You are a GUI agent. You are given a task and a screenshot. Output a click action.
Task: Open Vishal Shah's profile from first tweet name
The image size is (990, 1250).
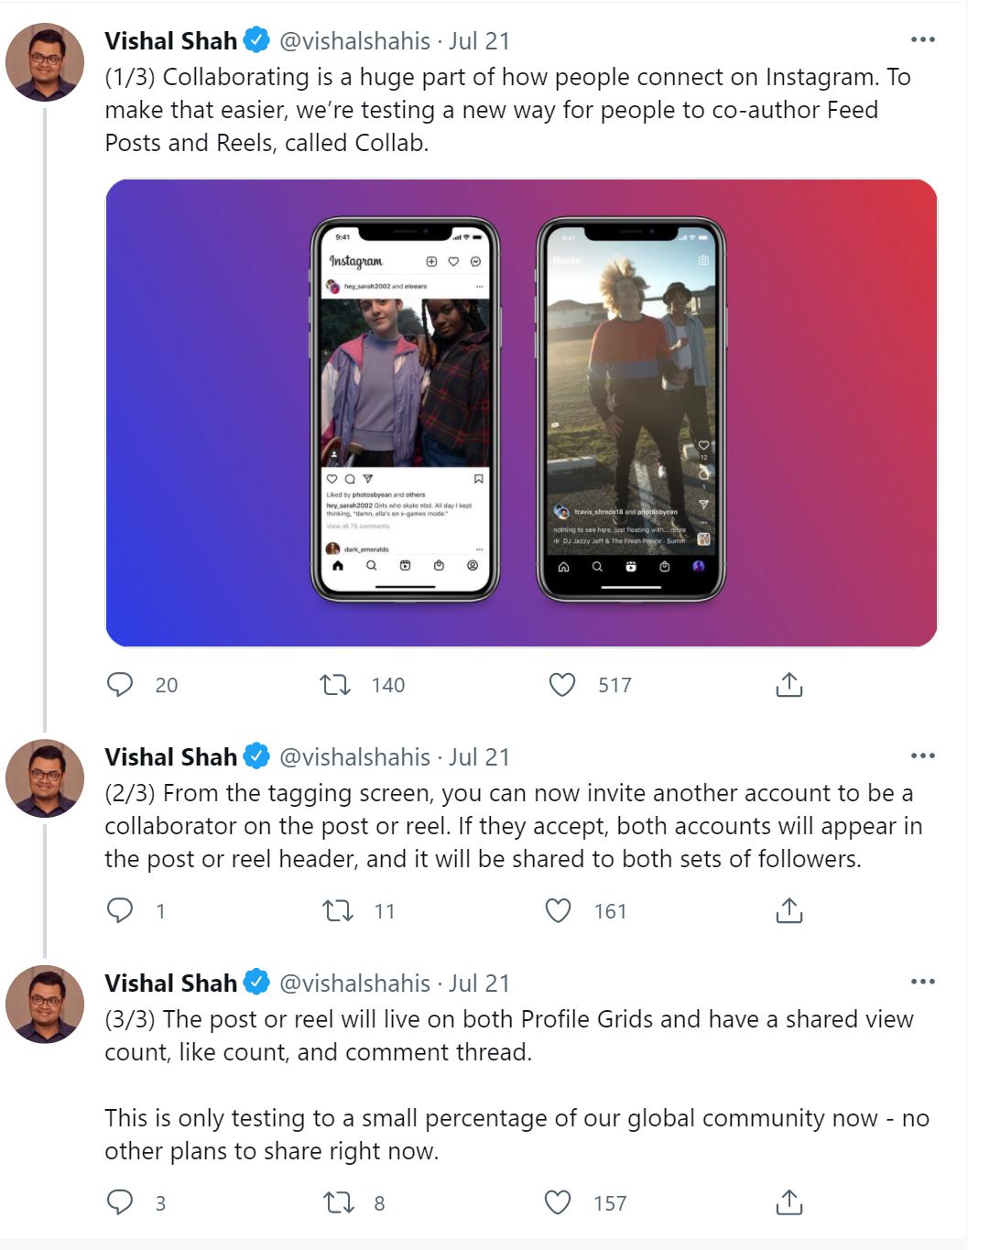point(170,41)
